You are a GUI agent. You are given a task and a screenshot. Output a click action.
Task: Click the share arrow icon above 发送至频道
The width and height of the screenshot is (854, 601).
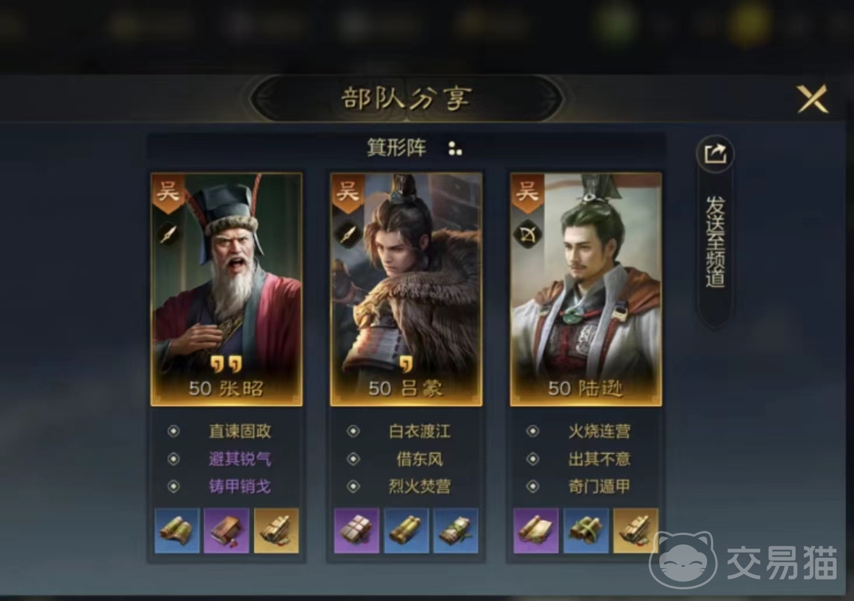[x=715, y=154]
